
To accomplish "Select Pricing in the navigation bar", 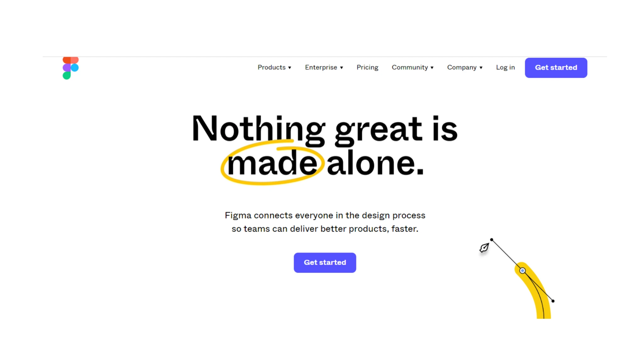I will [367, 67].
